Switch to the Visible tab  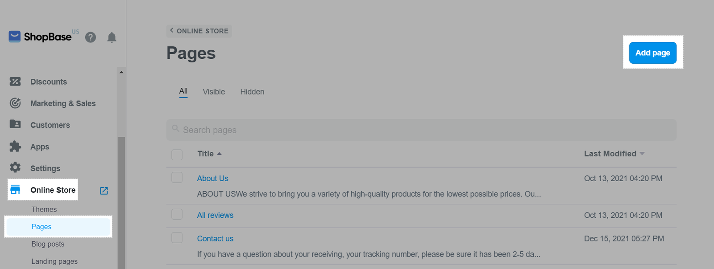tap(214, 92)
